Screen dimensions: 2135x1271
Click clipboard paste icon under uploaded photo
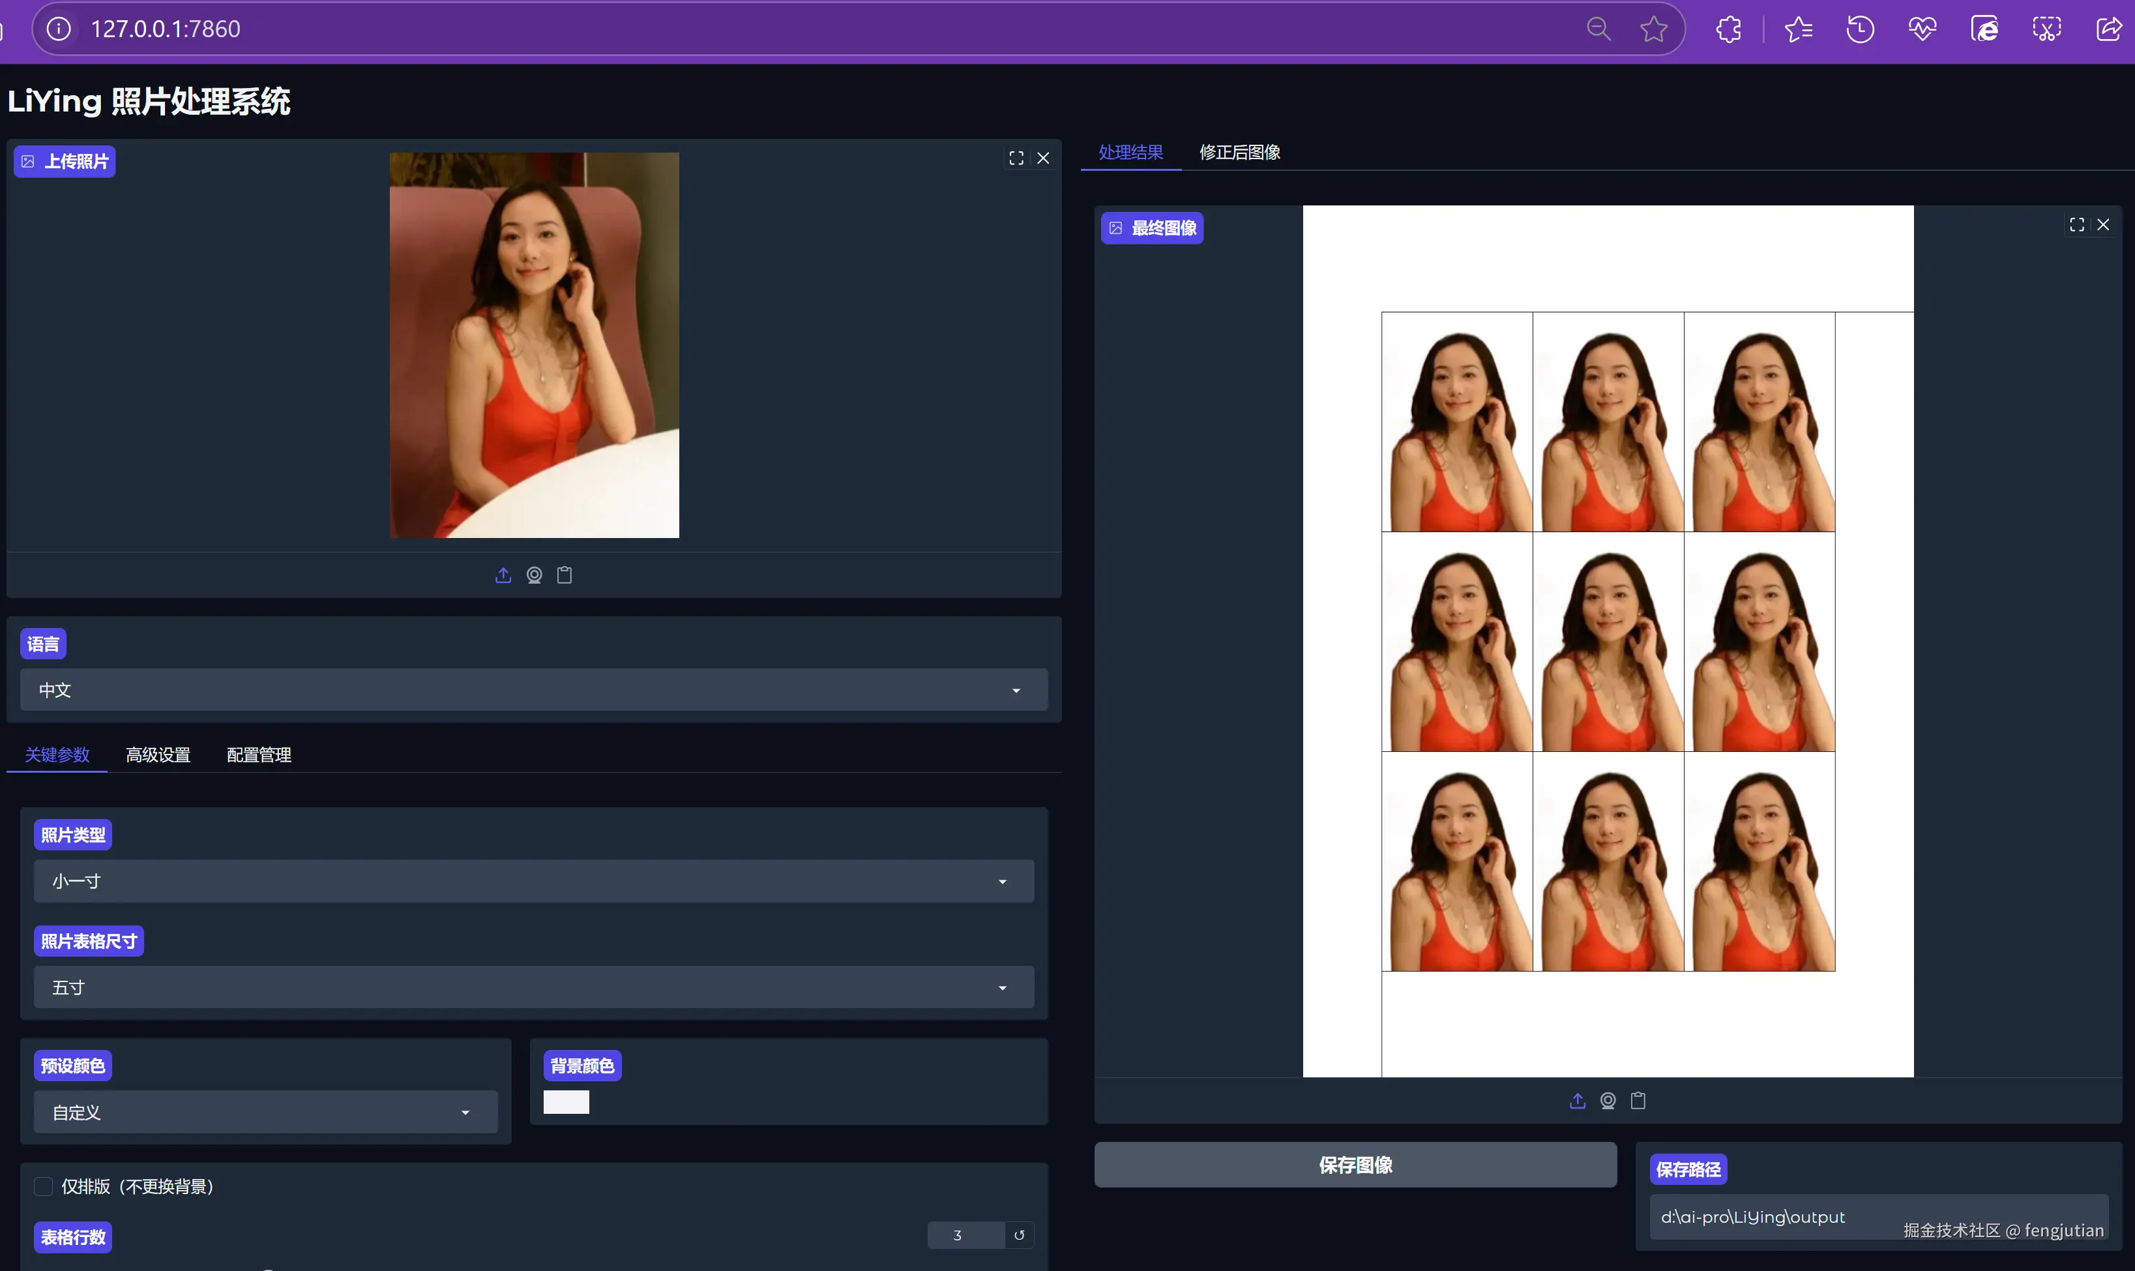pyautogui.click(x=565, y=576)
